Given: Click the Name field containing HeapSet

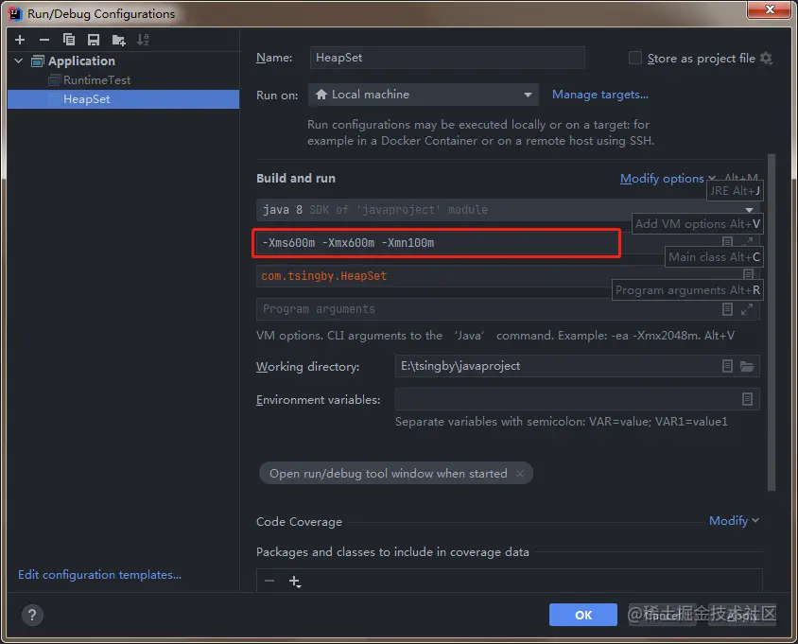Looking at the screenshot, I should coord(447,58).
